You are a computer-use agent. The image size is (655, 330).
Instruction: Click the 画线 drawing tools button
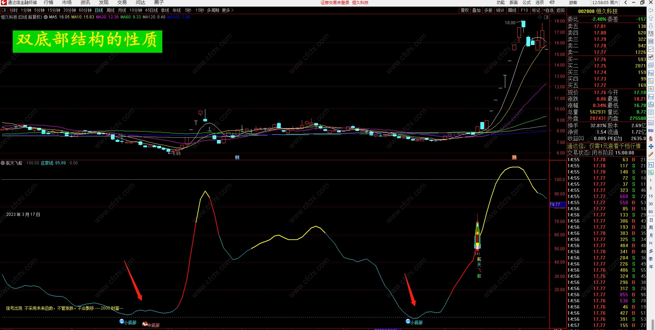tap(512, 10)
